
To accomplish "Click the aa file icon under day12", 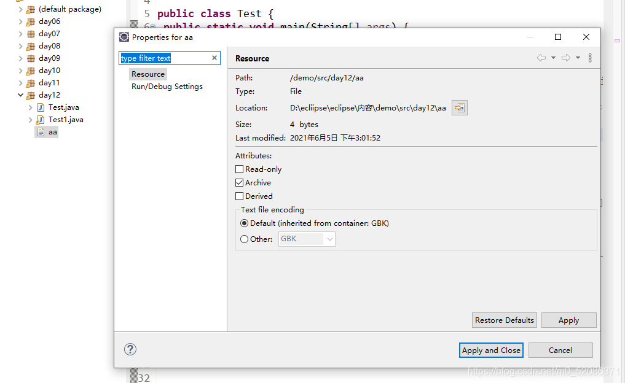I will (41, 131).
